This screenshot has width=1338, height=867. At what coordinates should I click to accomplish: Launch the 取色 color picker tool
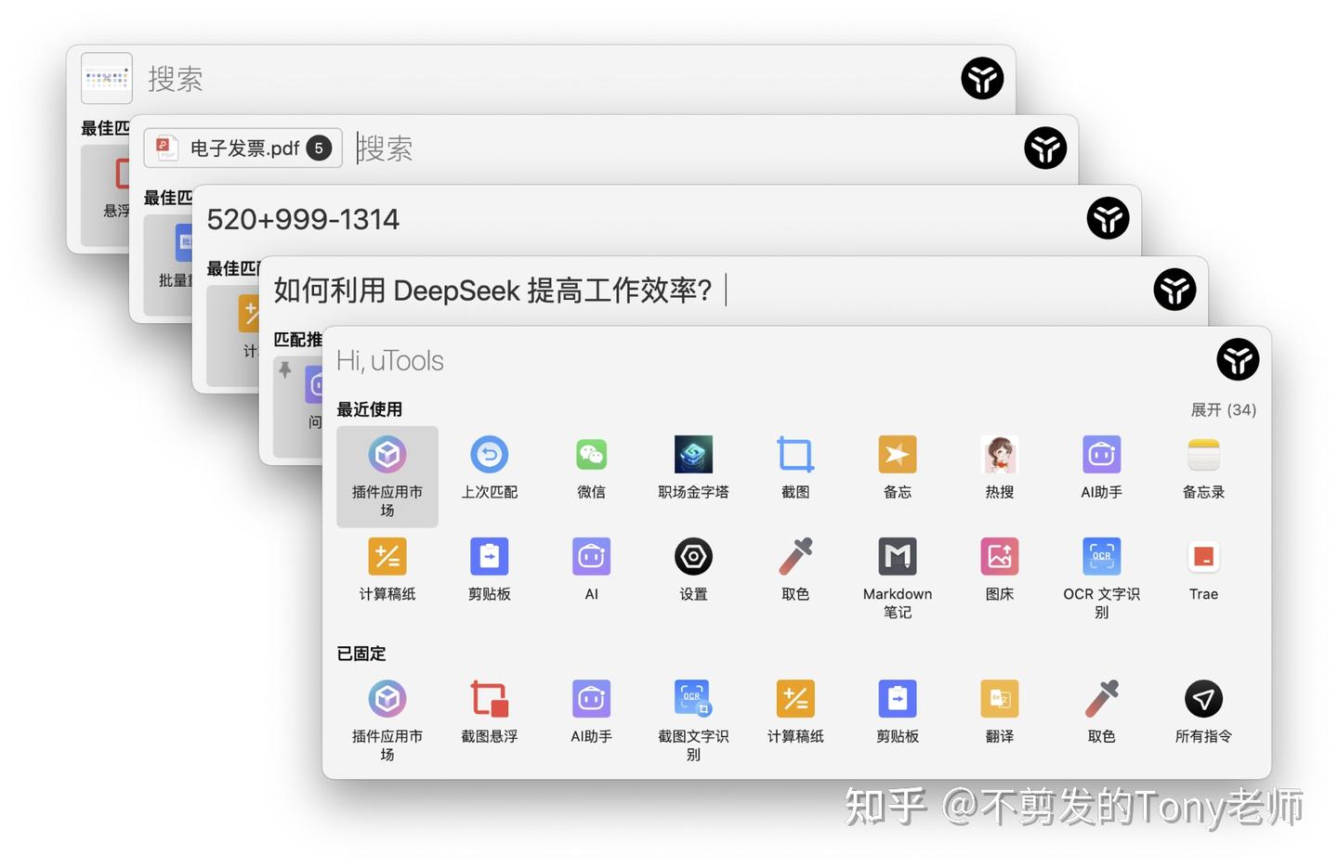[x=795, y=556]
